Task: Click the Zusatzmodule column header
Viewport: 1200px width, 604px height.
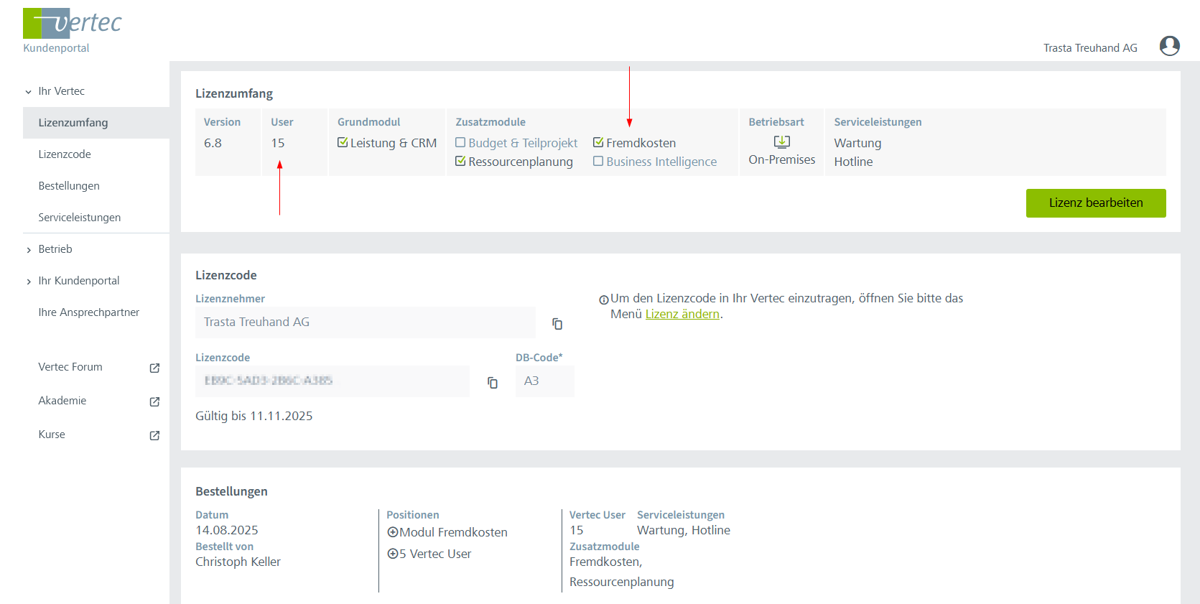Action: tap(490, 122)
